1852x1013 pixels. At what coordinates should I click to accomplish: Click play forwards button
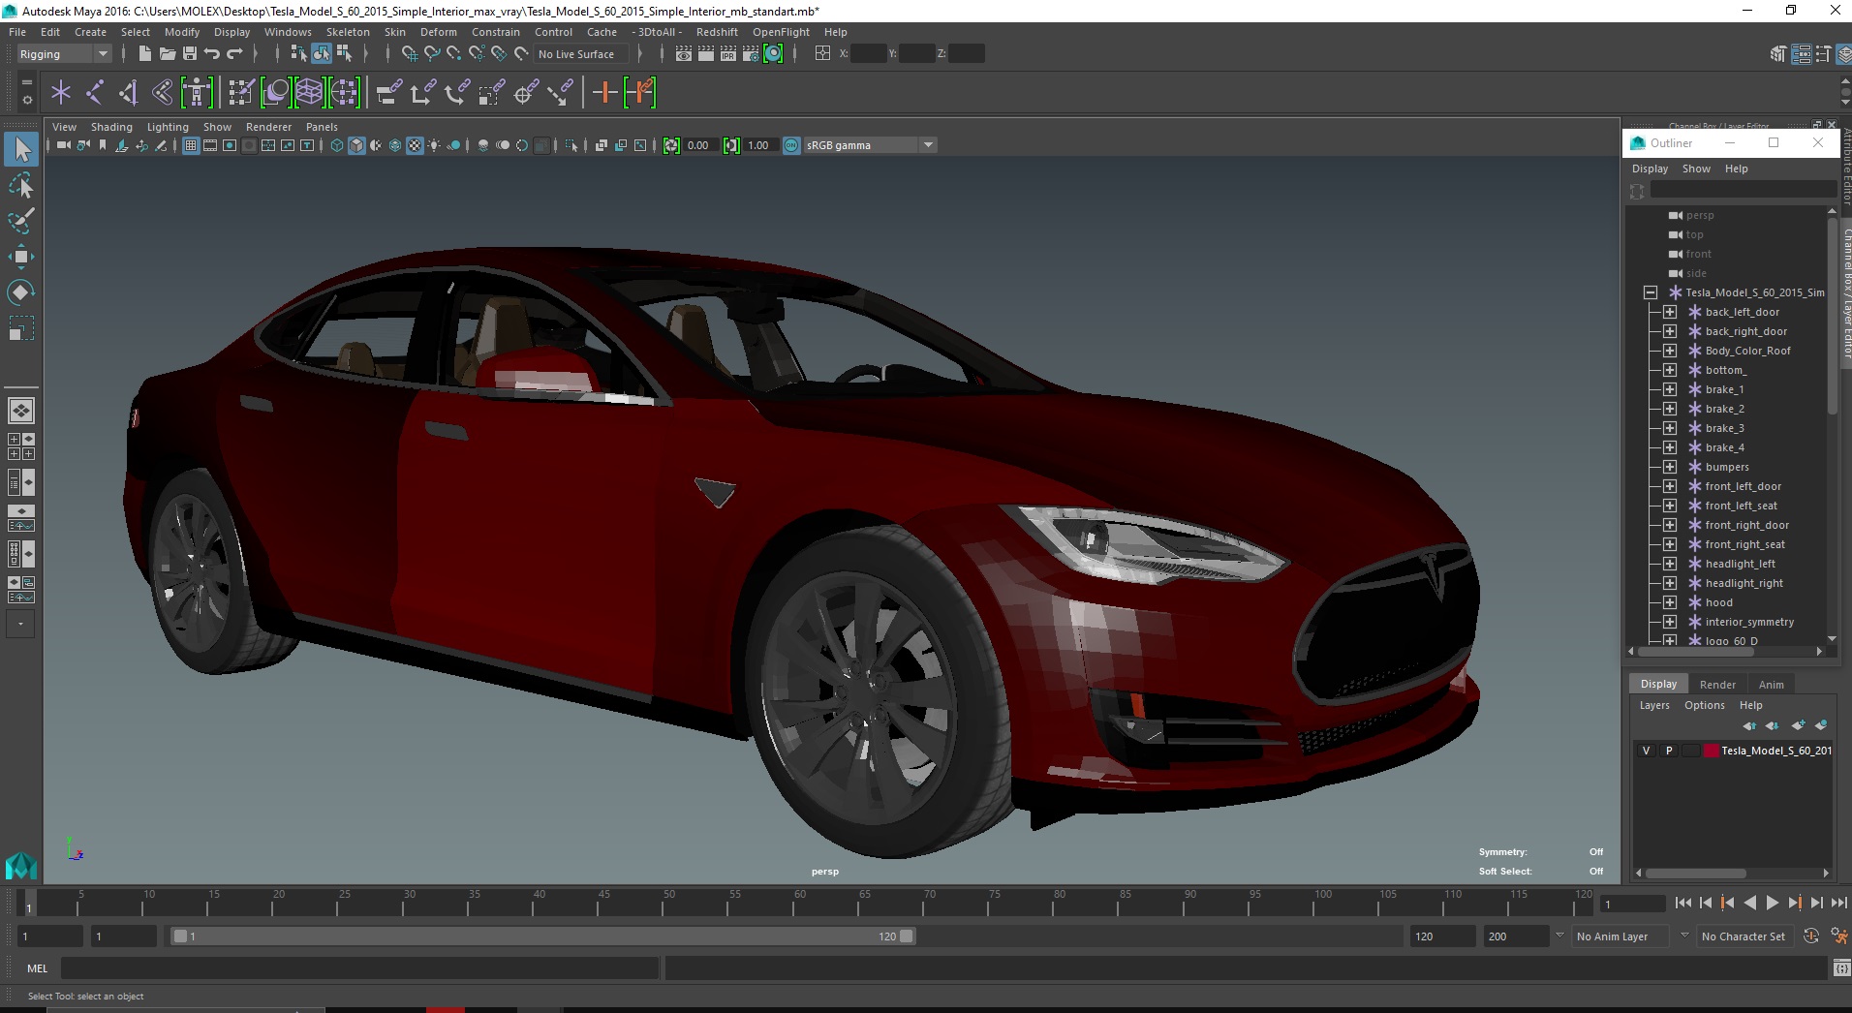click(1772, 903)
